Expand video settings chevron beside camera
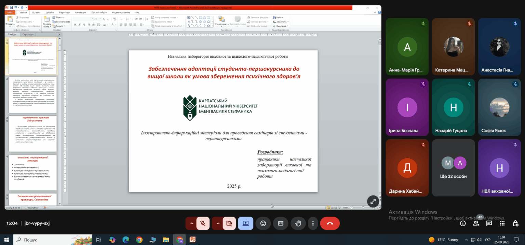The width and height of the screenshot is (525, 245). coord(218,223)
